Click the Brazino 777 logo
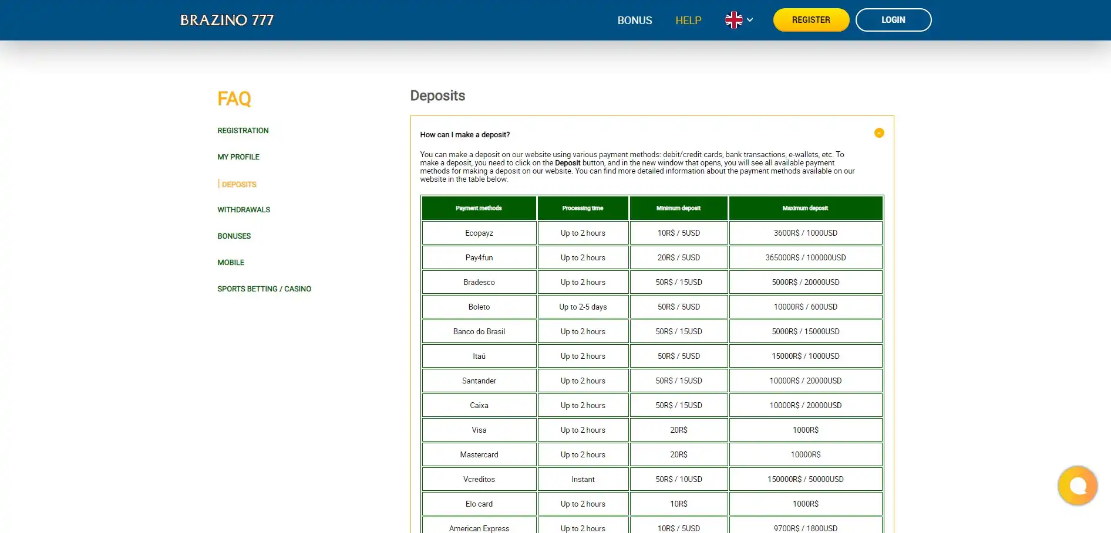Image resolution: width=1111 pixels, height=533 pixels. pos(227,20)
